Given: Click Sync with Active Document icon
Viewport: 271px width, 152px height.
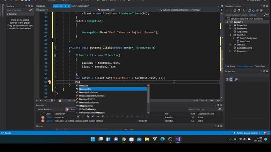Looking at the screenshot, I should [x=249, y=11].
